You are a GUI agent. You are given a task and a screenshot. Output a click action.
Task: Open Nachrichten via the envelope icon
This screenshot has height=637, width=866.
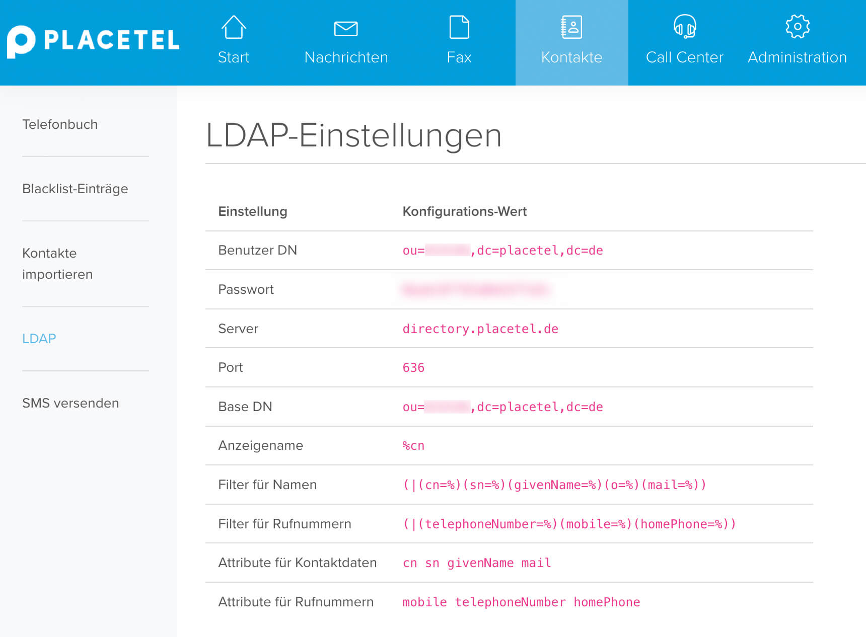(345, 29)
